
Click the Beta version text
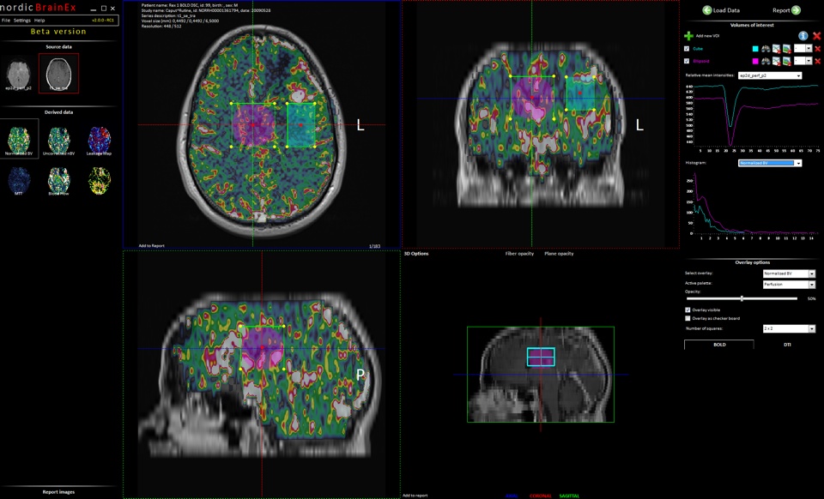click(58, 32)
